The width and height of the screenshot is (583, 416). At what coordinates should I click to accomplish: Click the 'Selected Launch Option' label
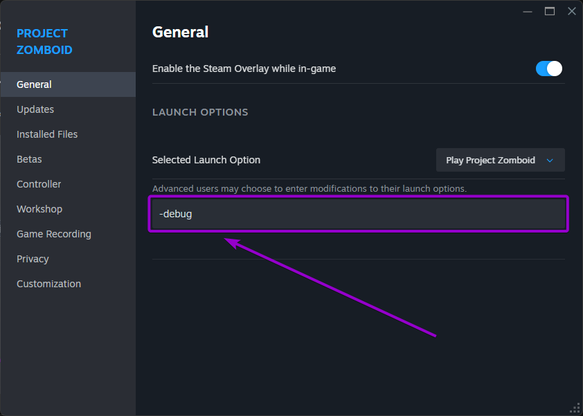tap(206, 160)
